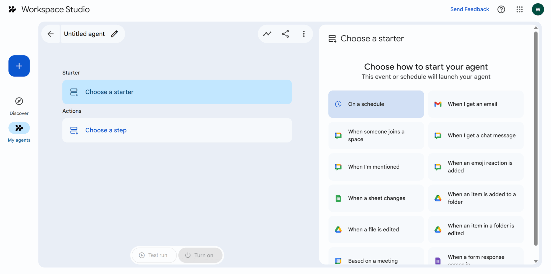This screenshot has width=551, height=274.
Task: Open the activity chart icon
Action: 267,34
